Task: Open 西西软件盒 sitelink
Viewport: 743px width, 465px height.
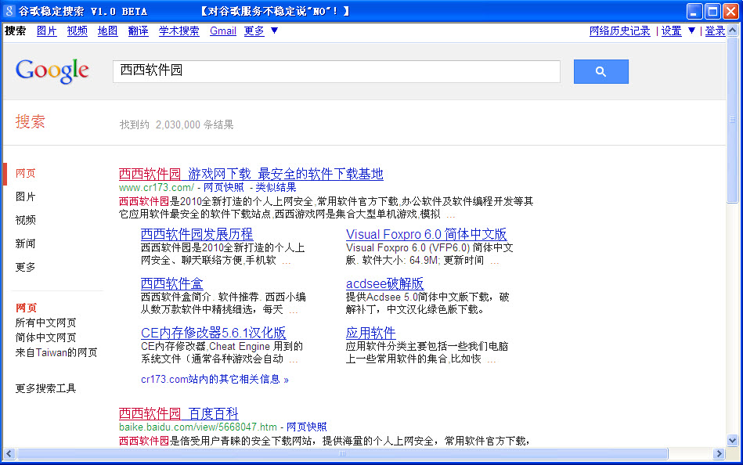Action: [172, 283]
